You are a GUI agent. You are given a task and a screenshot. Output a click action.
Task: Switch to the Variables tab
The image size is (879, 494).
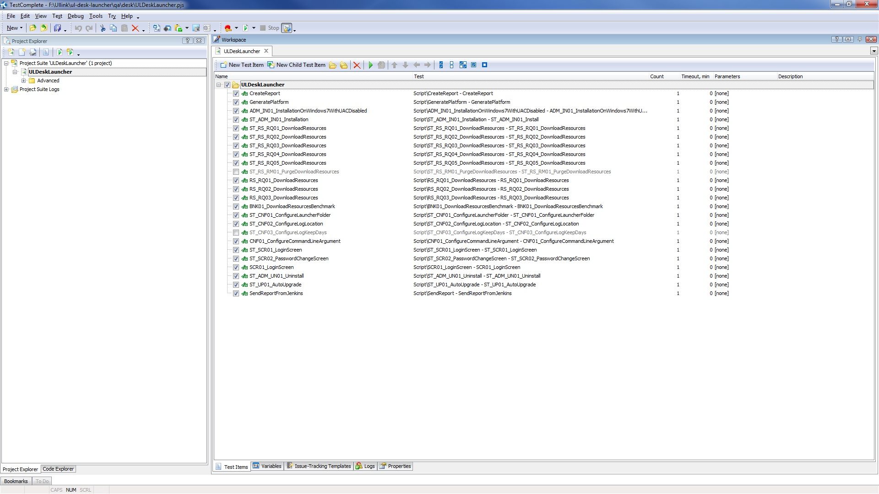coord(270,466)
